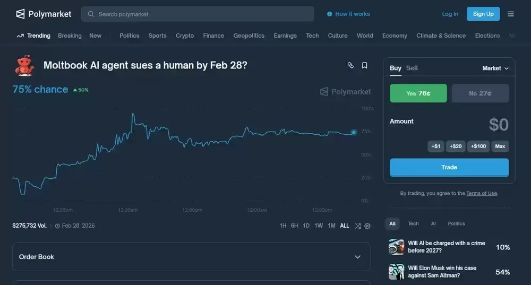Select Tech related markets filter
Image resolution: width=531 pixels, height=285 pixels.
pos(413,224)
